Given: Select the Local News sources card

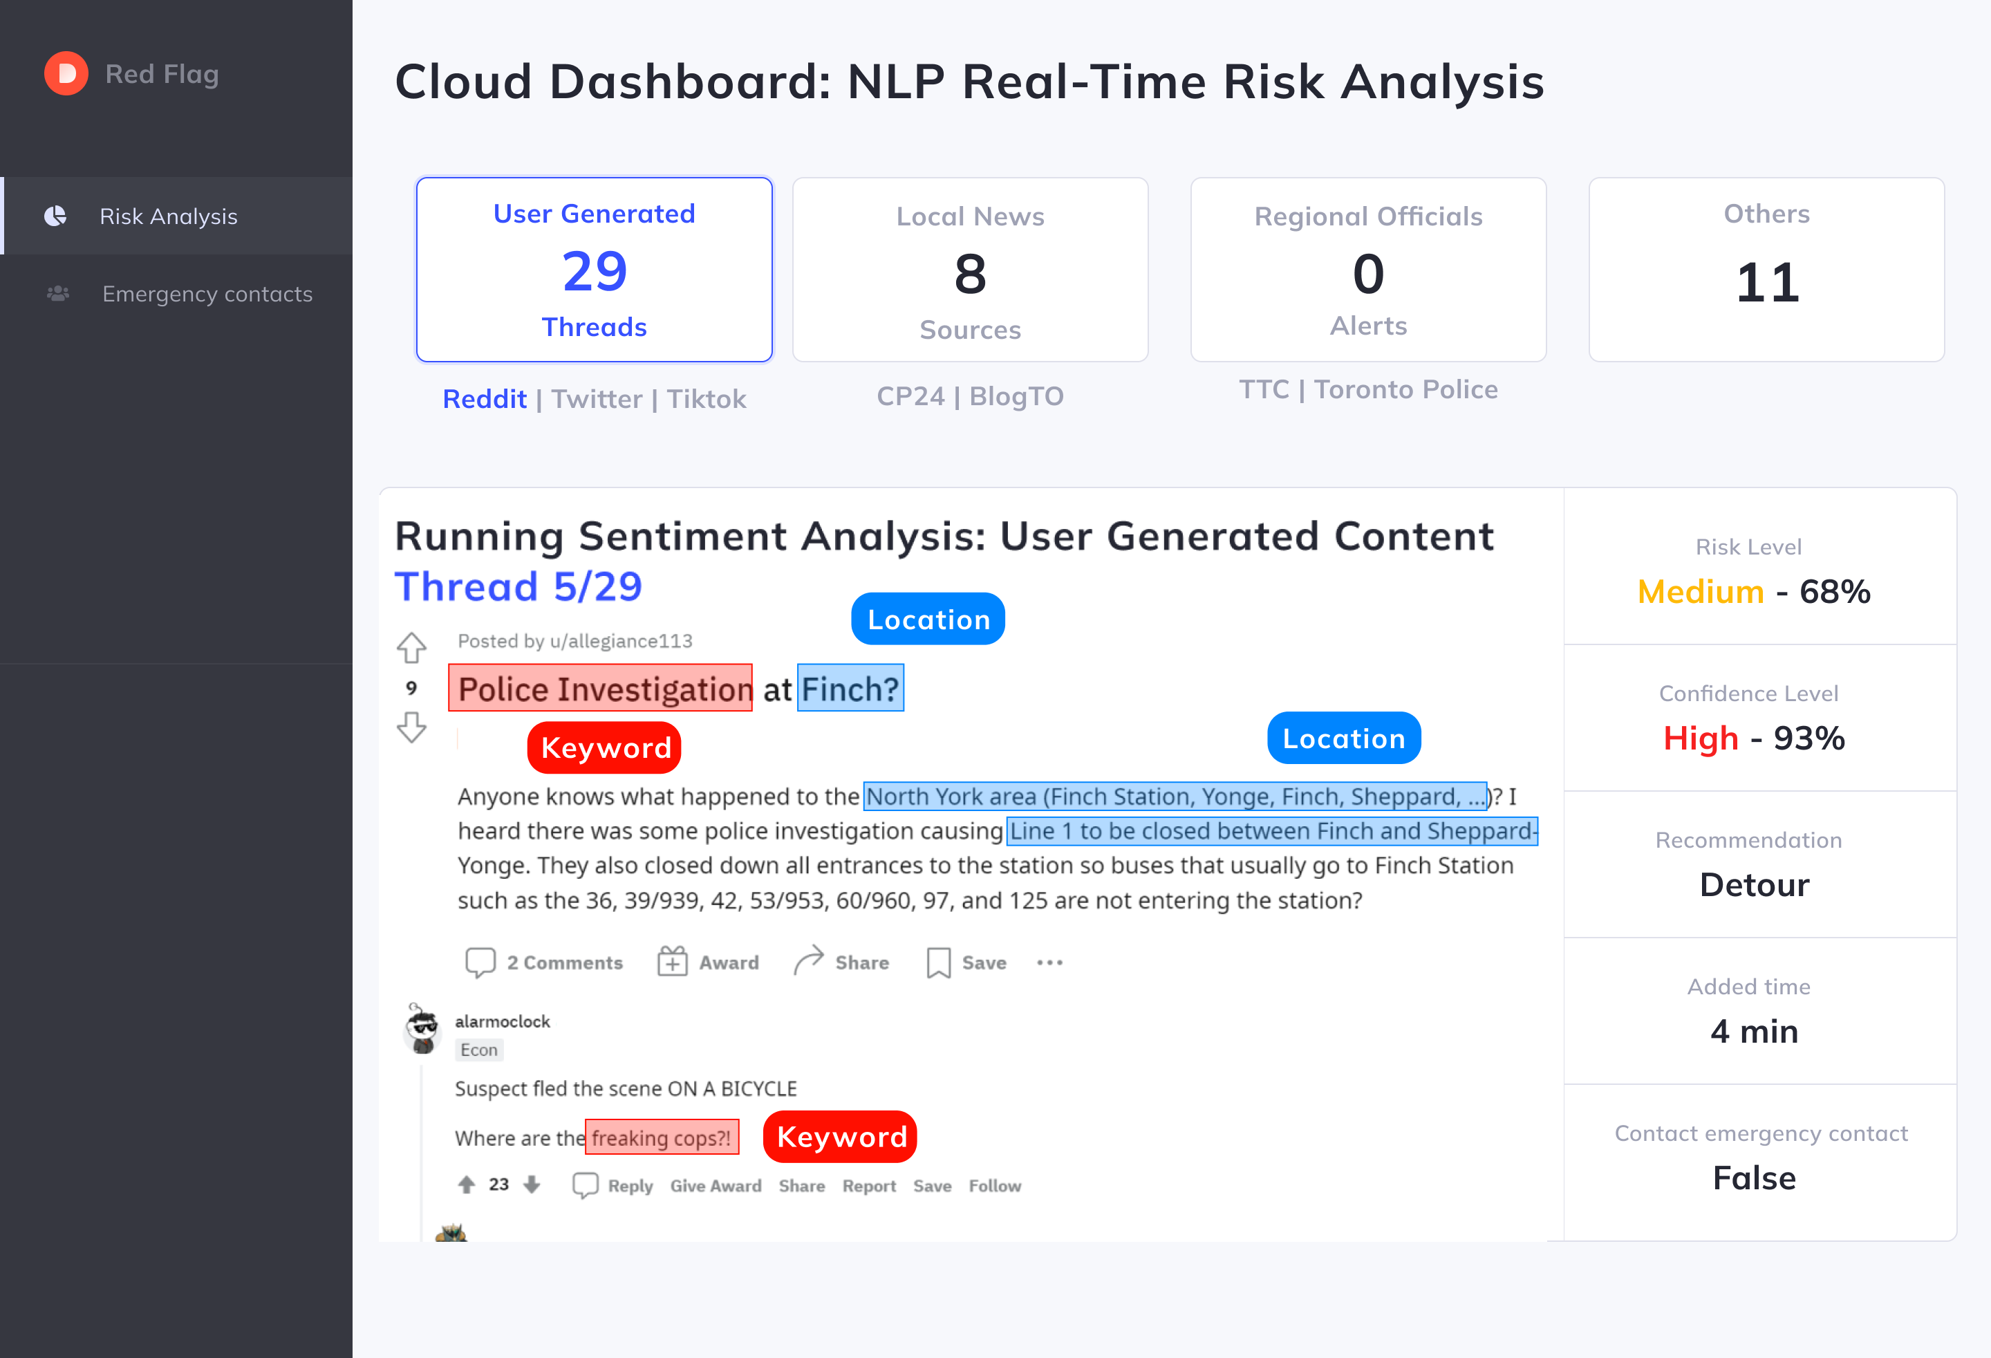Looking at the screenshot, I should tap(970, 270).
